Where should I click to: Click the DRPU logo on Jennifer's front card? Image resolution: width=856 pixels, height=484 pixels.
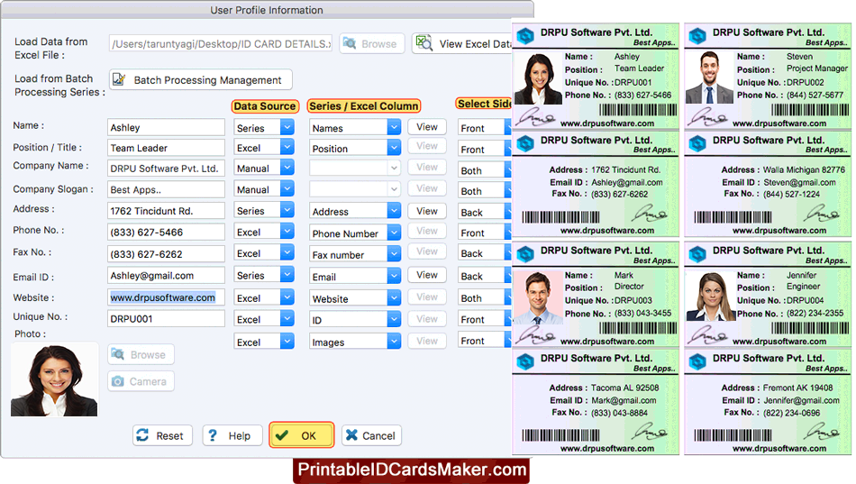[x=697, y=254]
